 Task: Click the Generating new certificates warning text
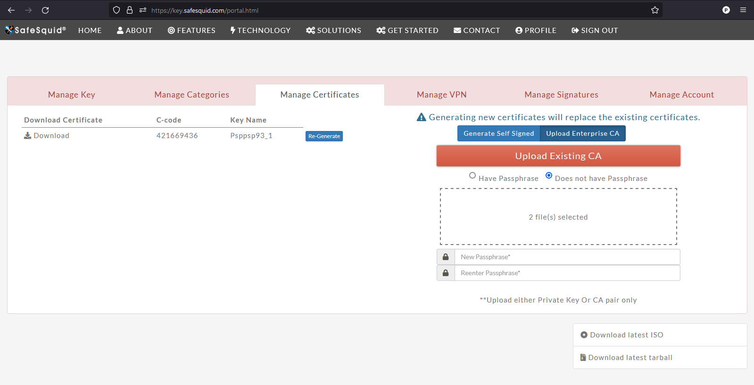pos(564,117)
